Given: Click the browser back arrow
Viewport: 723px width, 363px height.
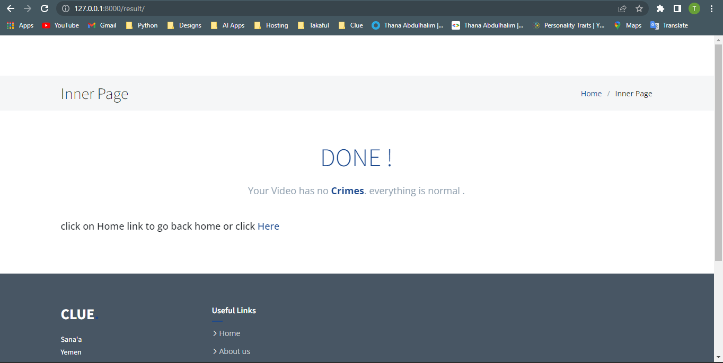Looking at the screenshot, I should click(11, 8).
